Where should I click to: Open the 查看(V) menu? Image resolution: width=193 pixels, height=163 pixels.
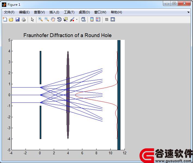coord(39,12)
